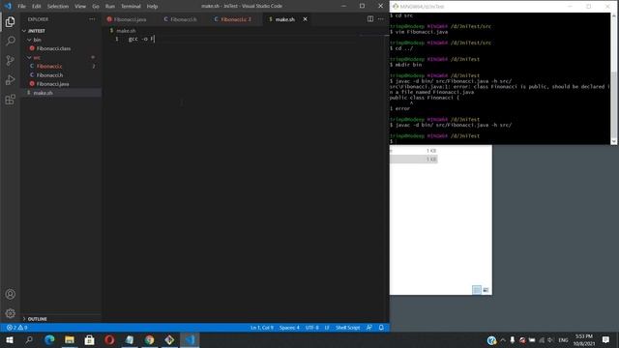The height and width of the screenshot is (348, 619).
Task: Open the Extensions view
Action: click(x=11, y=99)
